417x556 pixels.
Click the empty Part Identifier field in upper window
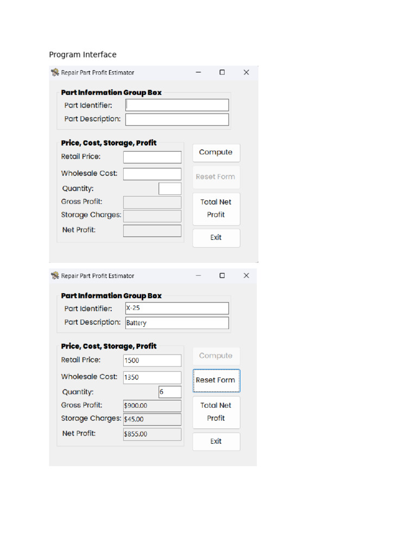coord(177,105)
